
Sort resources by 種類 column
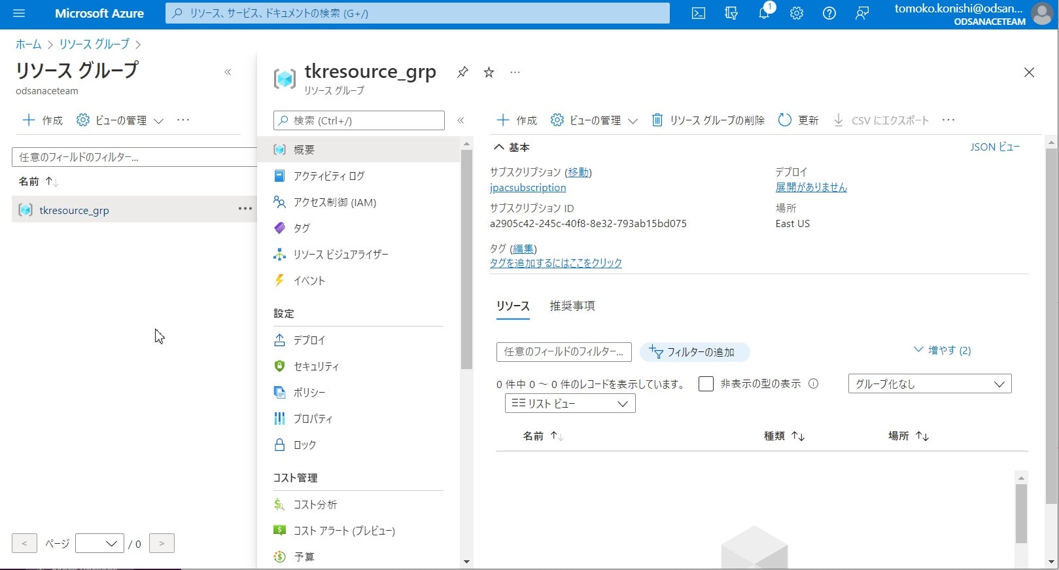click(784, 436)
